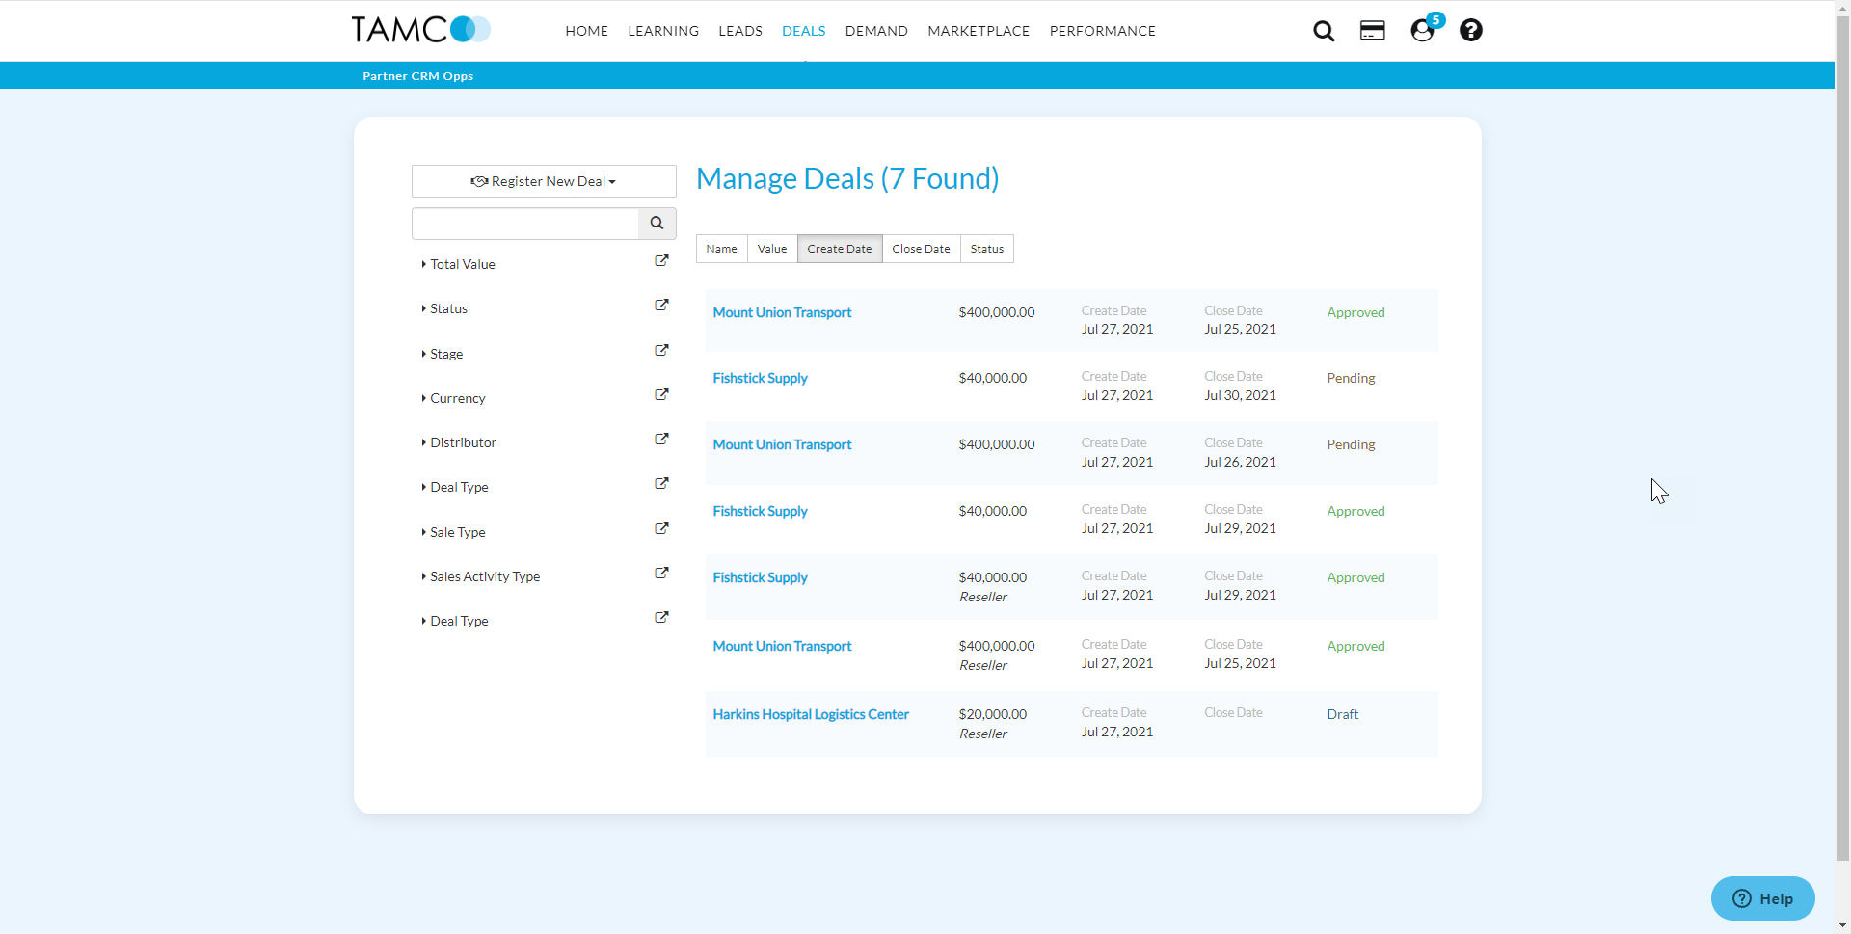
Task: Click the floating Help button
Action: coord(1762,898)
